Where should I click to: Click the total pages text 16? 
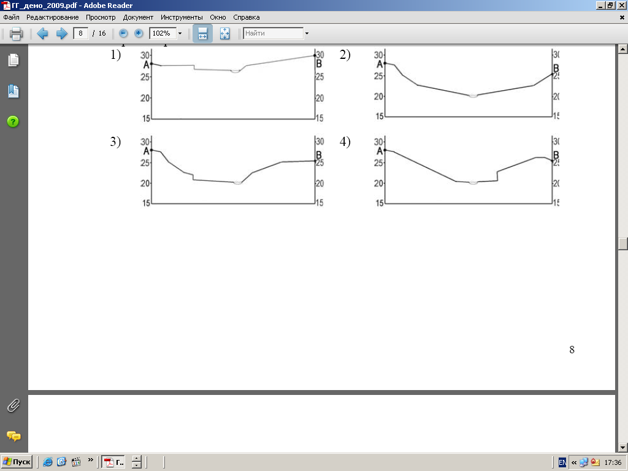pyautogui.click(x=102, y=33)
